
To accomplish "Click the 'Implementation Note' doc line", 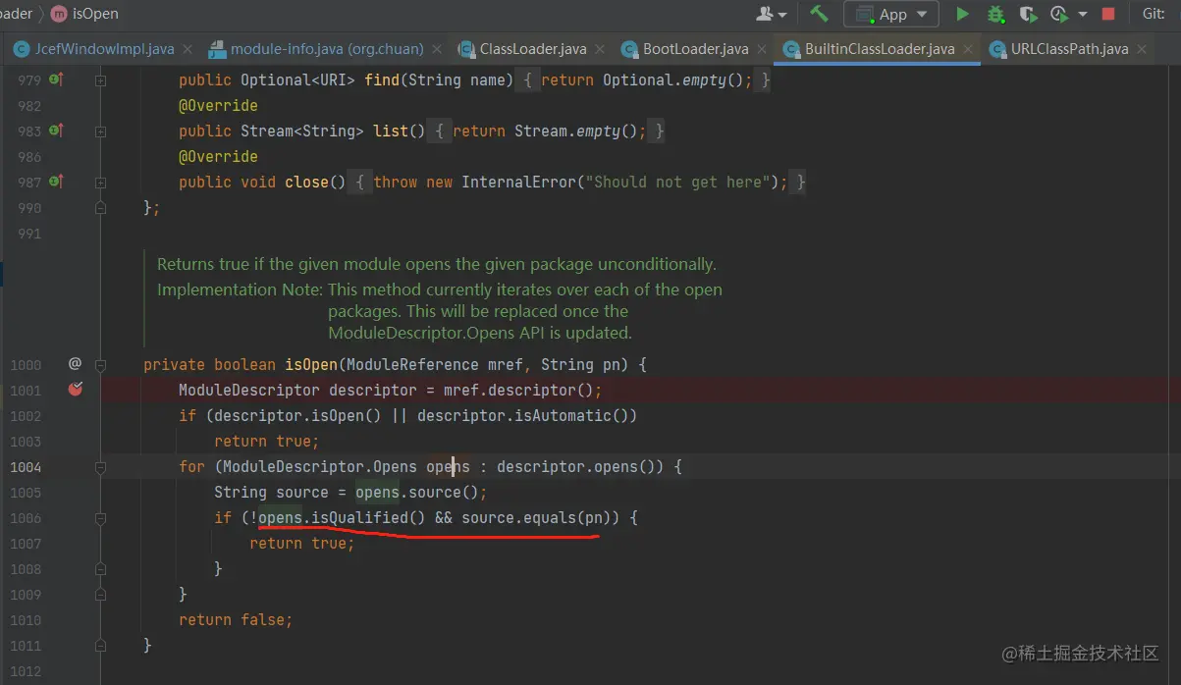I will [440, 290].
